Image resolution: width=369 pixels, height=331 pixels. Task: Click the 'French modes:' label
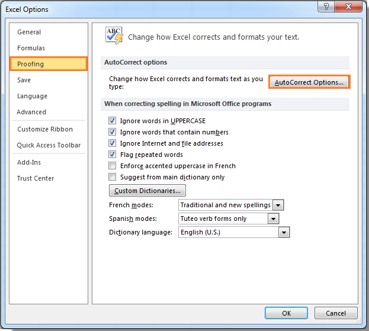tap(131, 205)
